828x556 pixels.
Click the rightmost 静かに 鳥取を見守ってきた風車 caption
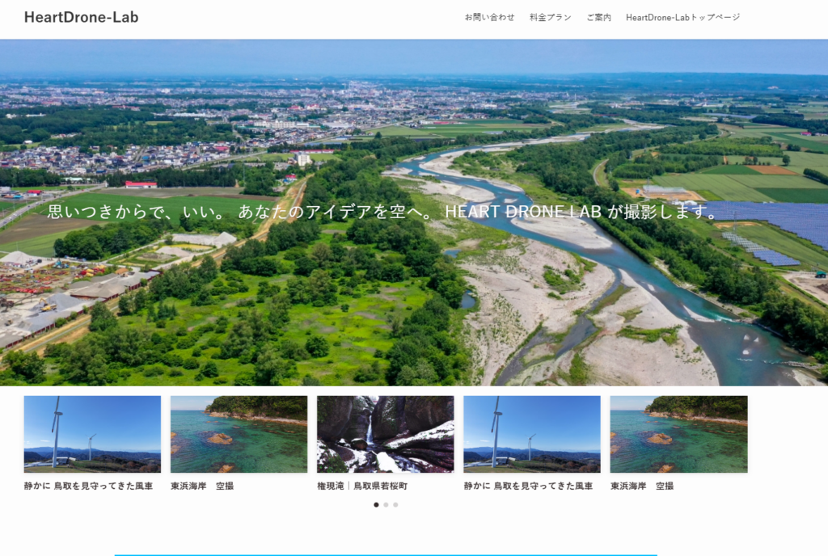tap(528, 486)
